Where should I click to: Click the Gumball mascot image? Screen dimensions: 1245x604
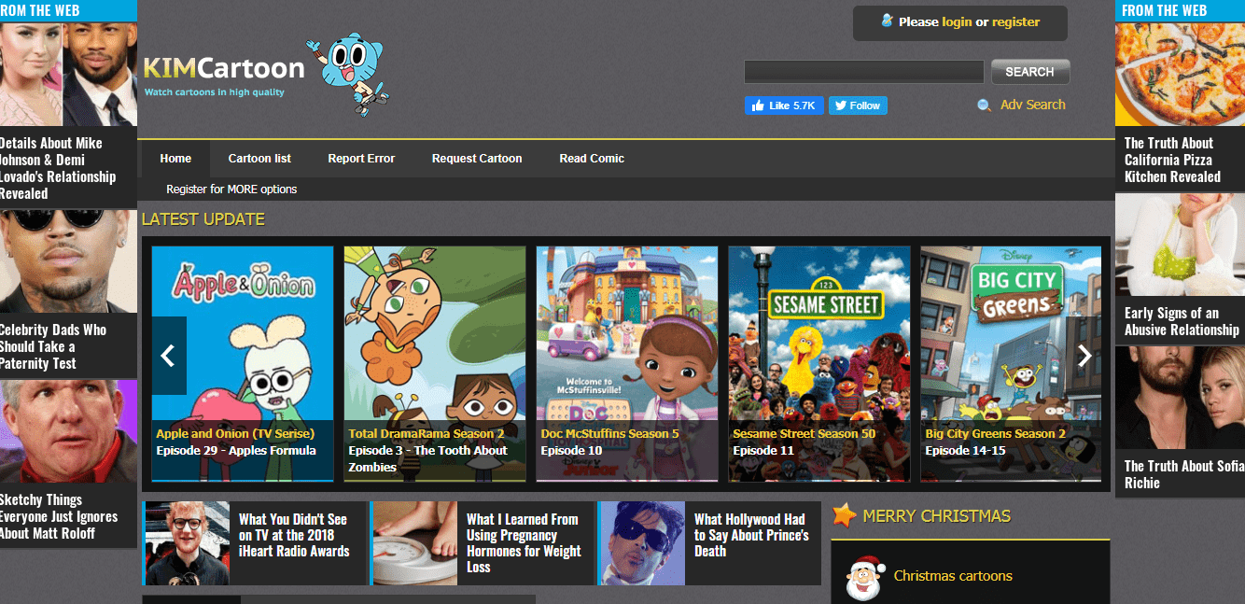349,73
